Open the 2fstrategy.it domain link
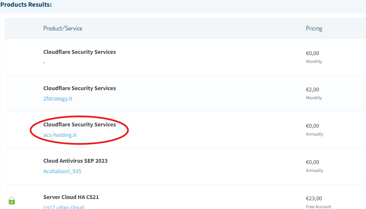This screenshot has height=209, width=366. 58,99
